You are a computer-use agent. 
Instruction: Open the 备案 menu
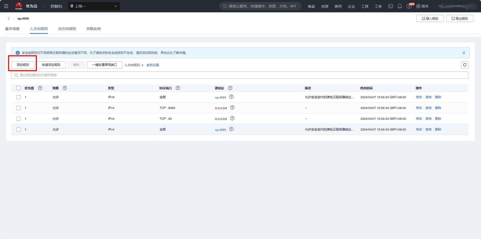[311, 6]
